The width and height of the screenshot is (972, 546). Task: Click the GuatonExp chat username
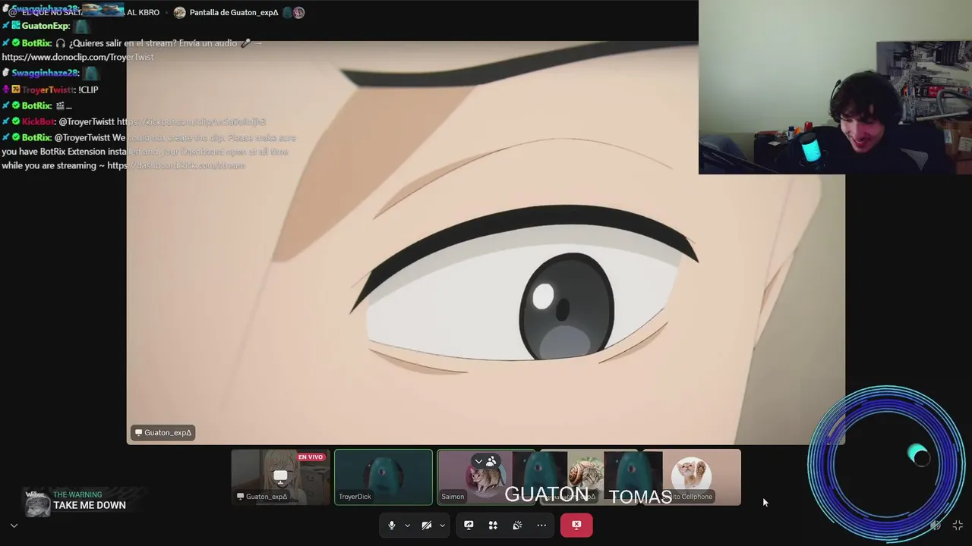pyautogui.click(x=46, y=26)
